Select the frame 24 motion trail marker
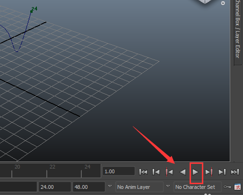The width and height of the screenshot is (243, 195). pyautogui.click(x=31, y=11)
